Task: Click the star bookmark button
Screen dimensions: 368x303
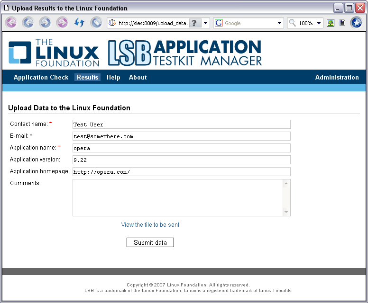Action: pyautogui.click(x=356, y=23)
